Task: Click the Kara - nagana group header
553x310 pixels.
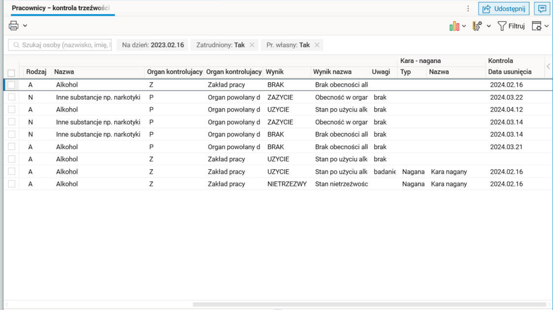Action: pyautogui.click(x=421, y=61)
